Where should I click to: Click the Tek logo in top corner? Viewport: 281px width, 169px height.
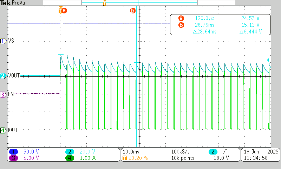(x=5, y=3)
